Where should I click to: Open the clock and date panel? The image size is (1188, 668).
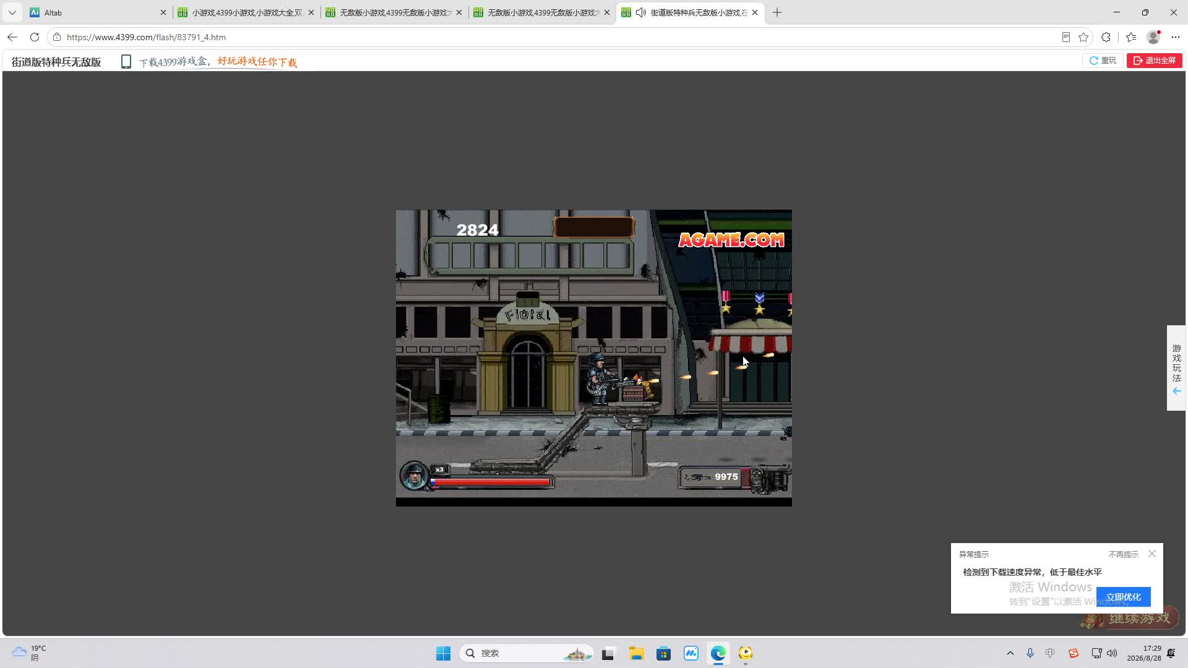tap(1144, 653)
